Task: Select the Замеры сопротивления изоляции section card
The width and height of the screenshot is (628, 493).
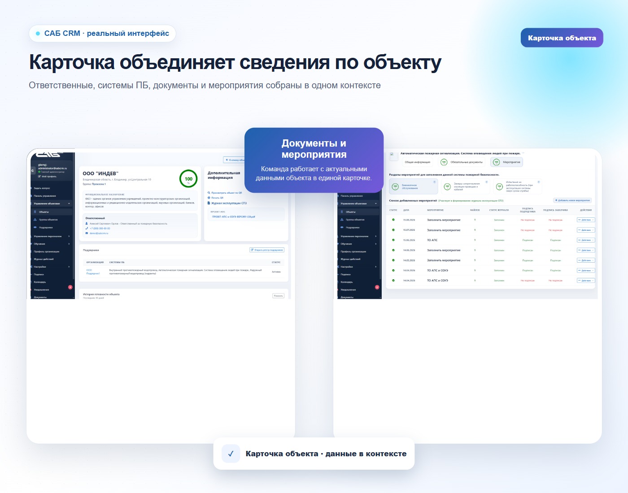Action: [x=465, y=186]
